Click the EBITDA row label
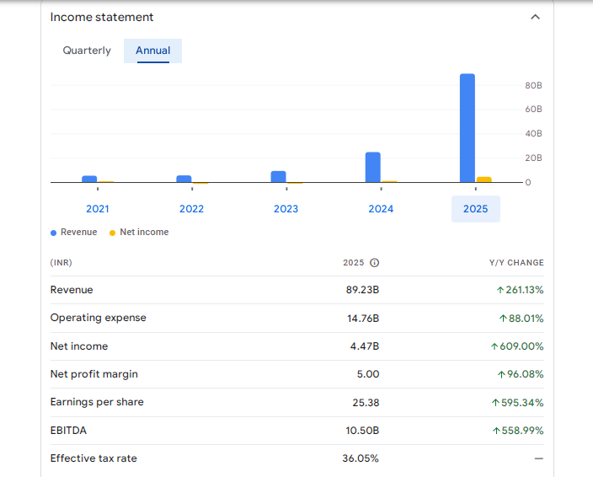The image size is (593, 477). pos(68,431)
